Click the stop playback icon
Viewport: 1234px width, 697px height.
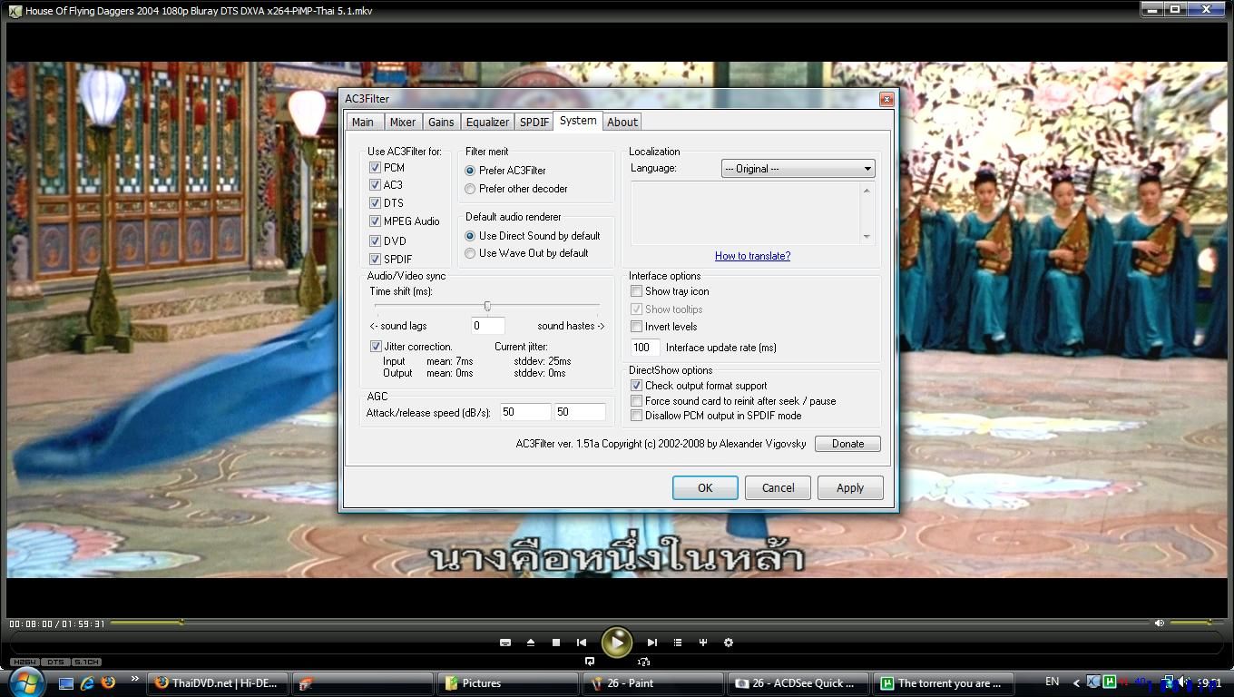556,643
